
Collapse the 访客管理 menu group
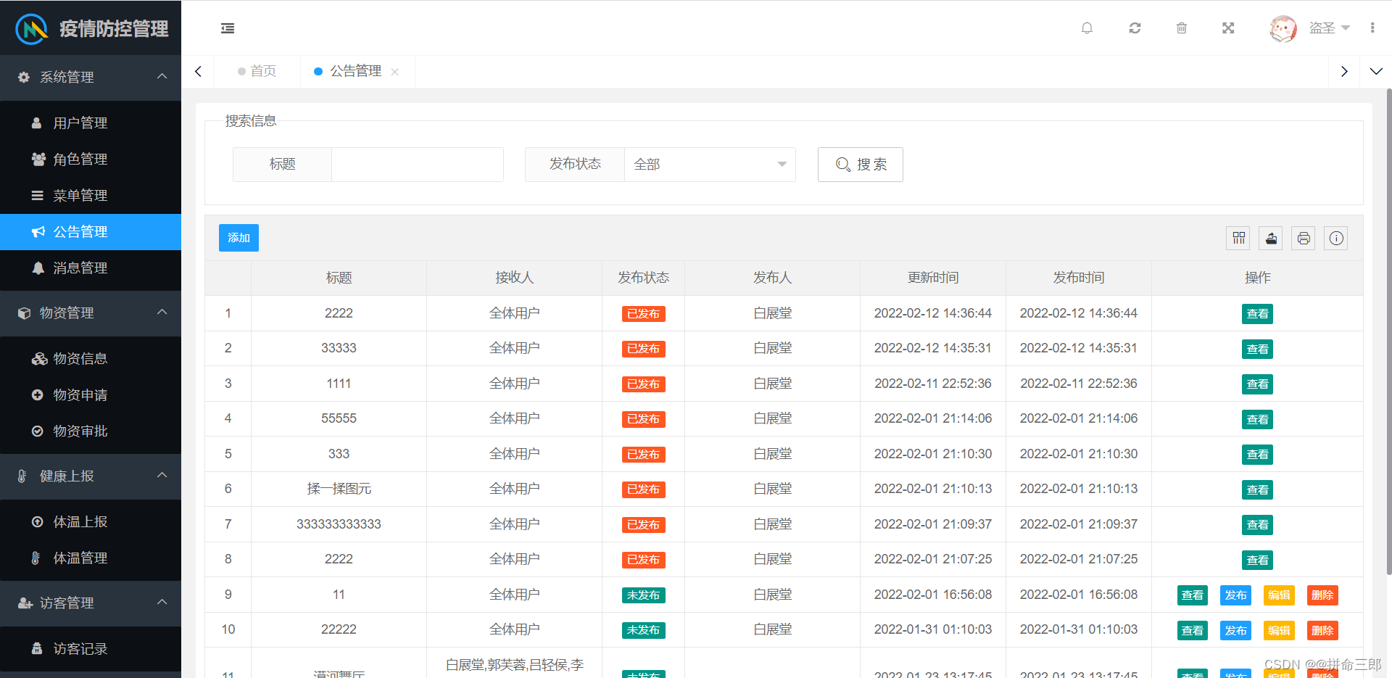tap(91, 603)
